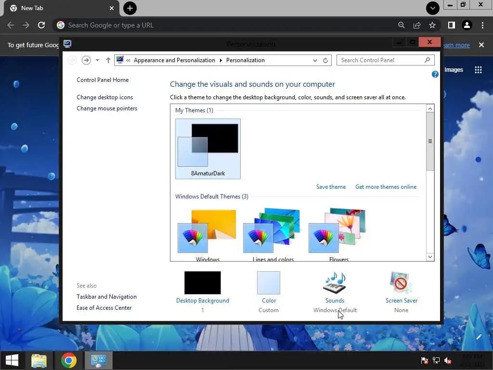Viewport: 493px width, 370px height.
Task: Open Chrome three-dot menu
Action: click(482, 25)
